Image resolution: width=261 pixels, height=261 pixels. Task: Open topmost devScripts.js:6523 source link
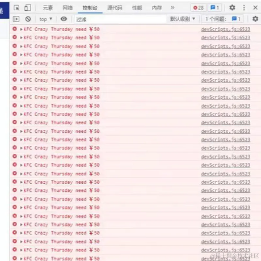(226, 29)
